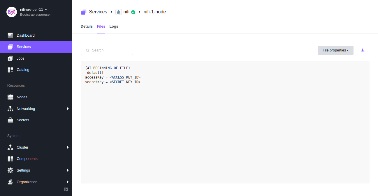The height and width of the screenshot is (196, 378).
Task: Click the (AT BEGINNING OF FILE) line
Action: pos(108,68)
